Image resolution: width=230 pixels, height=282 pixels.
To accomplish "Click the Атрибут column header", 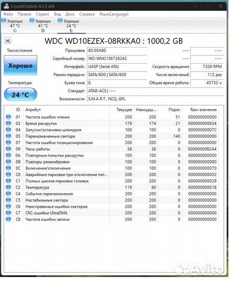I will coord(66,110).
